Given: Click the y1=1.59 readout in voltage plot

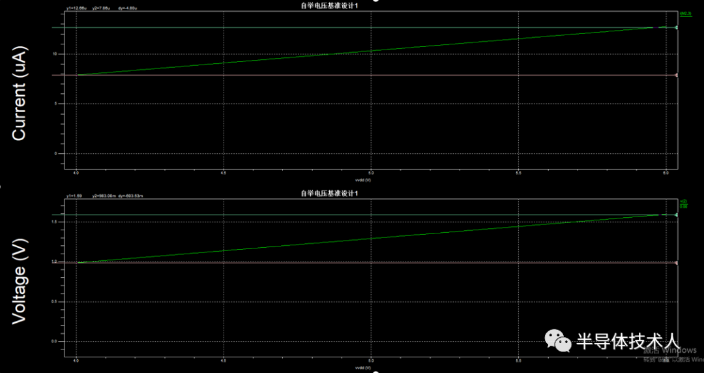Looking at the screenshot, I should pyautogui.click(x=74, y=196).
